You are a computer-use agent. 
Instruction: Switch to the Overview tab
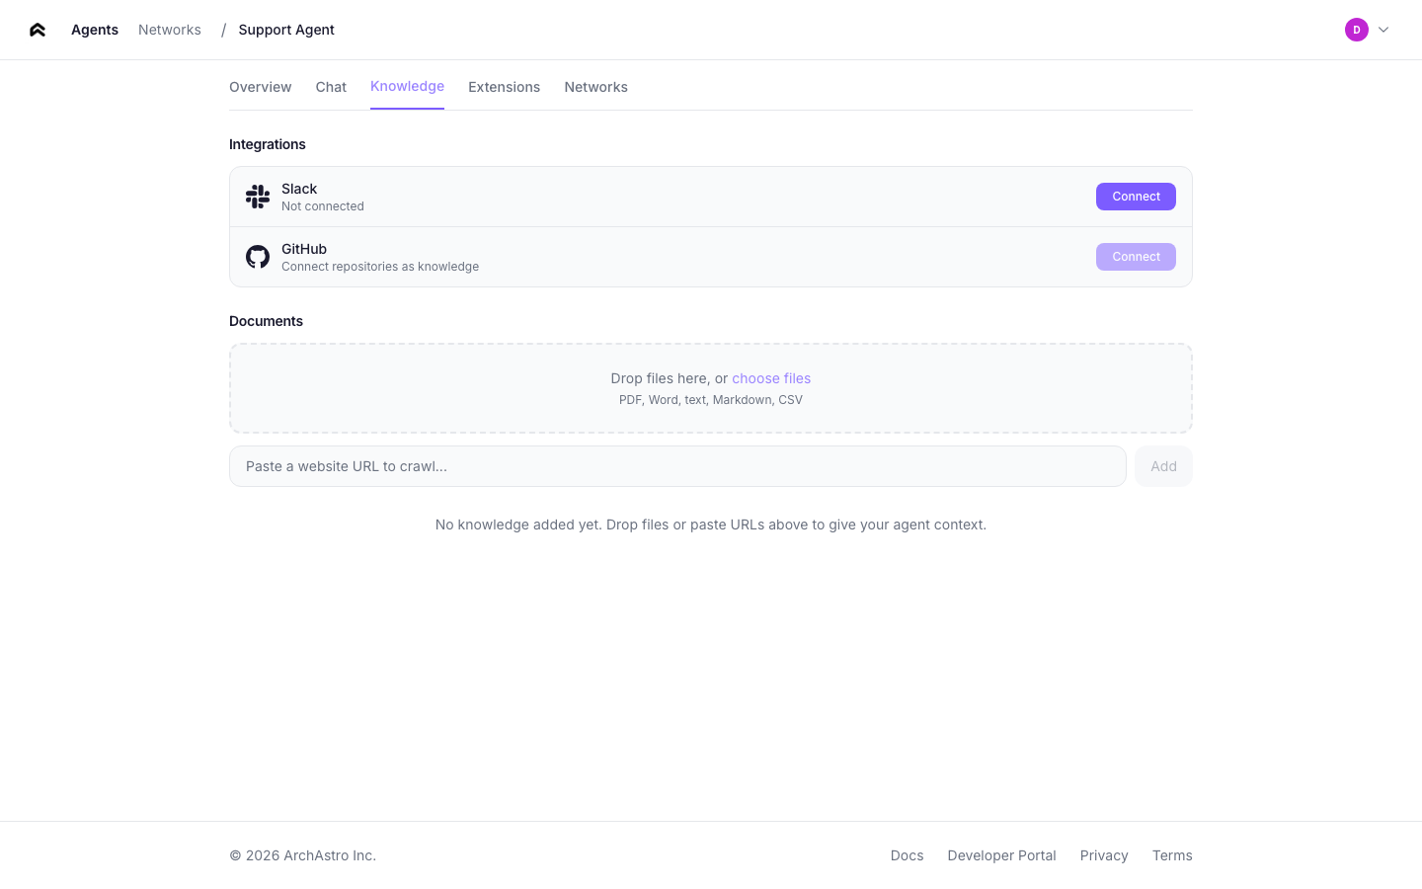(x=260, y=87)
